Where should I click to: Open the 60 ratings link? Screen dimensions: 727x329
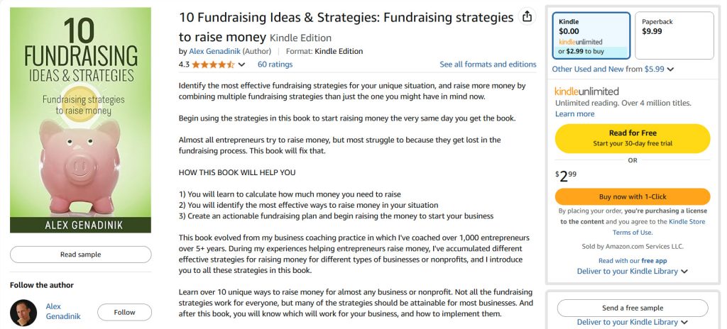(x=275, y=65)
